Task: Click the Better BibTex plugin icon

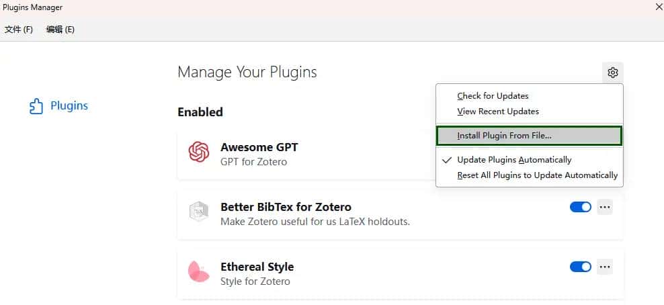Action: [199, 212]
